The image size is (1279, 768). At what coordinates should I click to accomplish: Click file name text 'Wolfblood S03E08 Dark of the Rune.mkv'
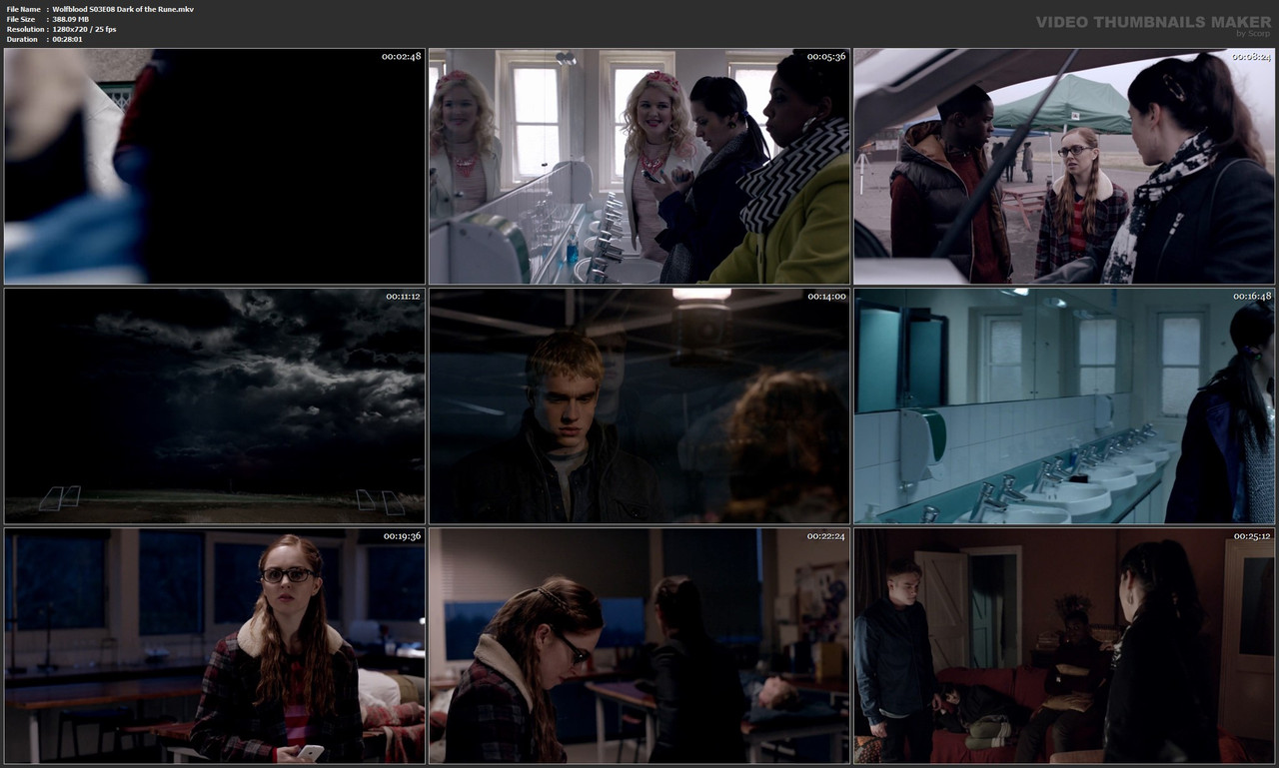[123, 9]
